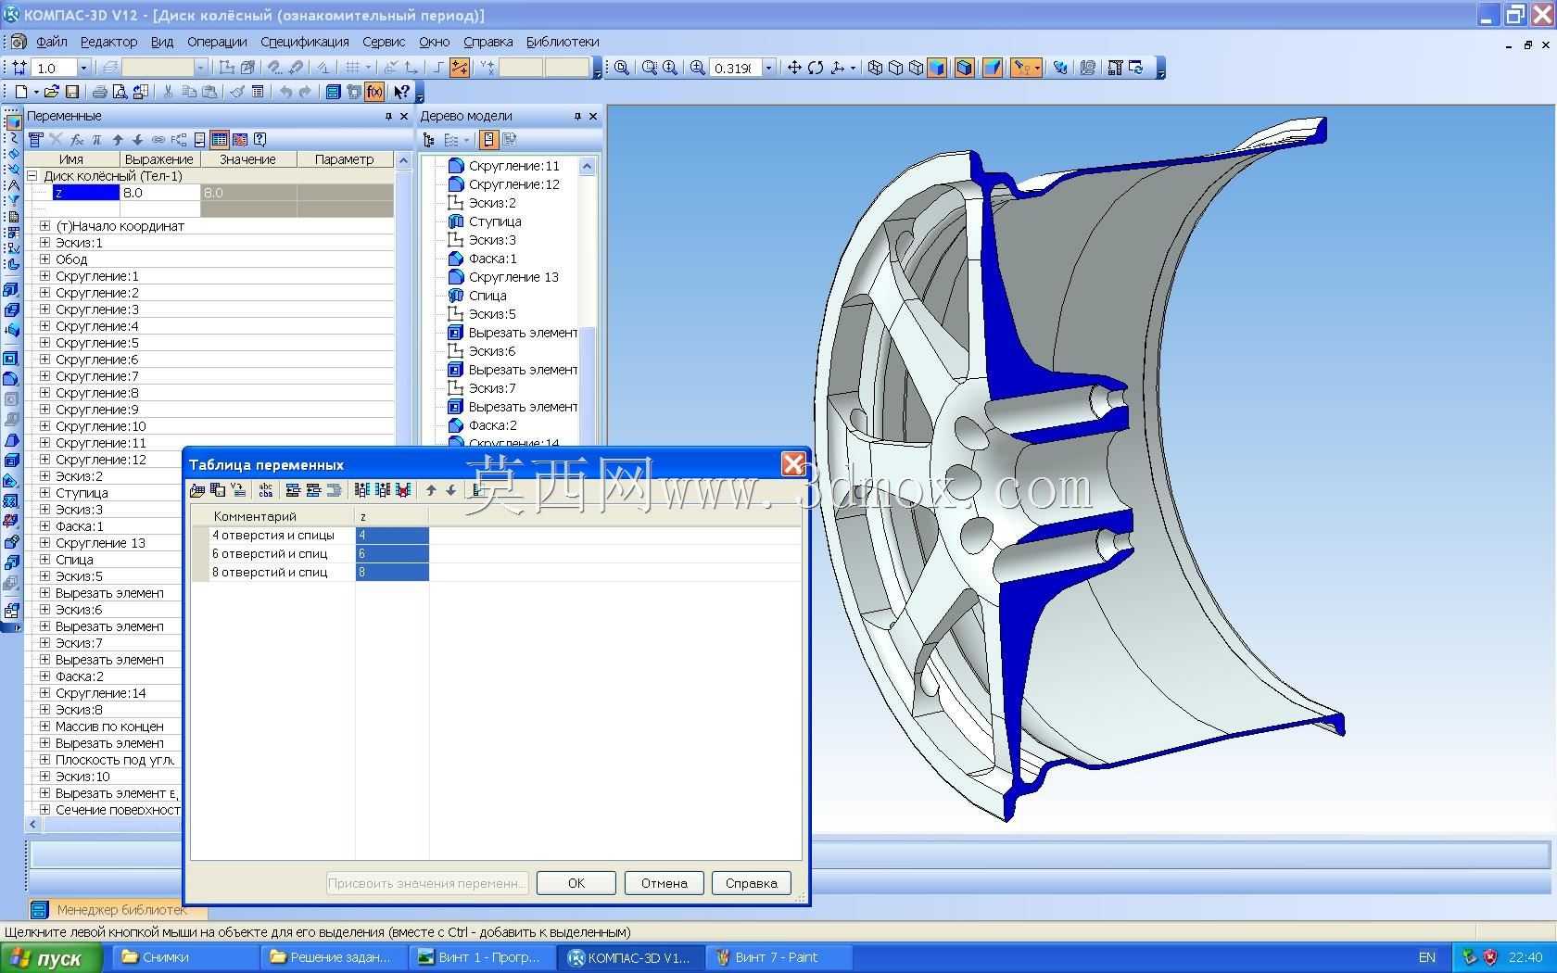
Task: Click the tree hierarchy icon in Дерево модели
Action: point(428,140)
